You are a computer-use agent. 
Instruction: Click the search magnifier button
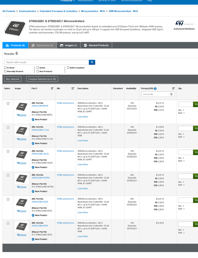pyautogui.click(x=92, y=62)
